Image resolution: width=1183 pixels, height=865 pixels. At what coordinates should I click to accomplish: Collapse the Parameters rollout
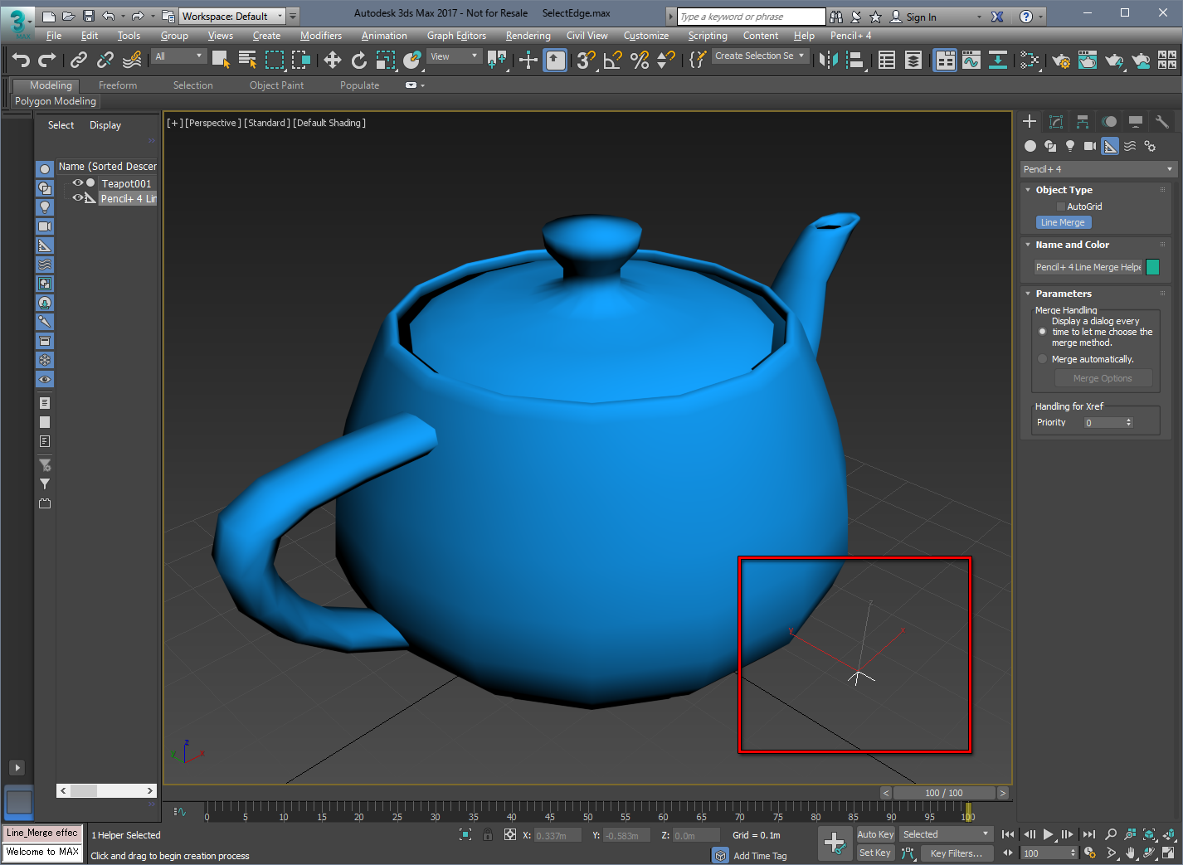tap(1063, 294)
